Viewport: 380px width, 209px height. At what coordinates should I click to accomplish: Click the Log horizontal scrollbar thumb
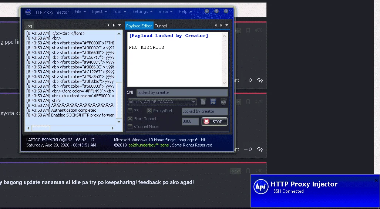click(41, 128)
